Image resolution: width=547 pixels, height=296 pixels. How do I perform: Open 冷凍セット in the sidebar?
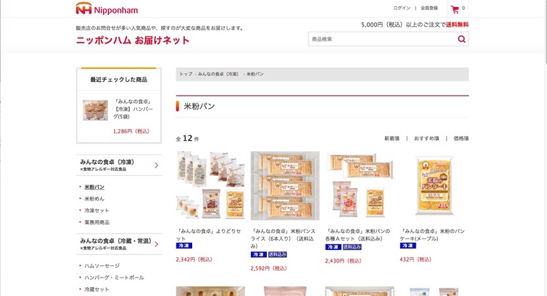(x=96, y=211)
